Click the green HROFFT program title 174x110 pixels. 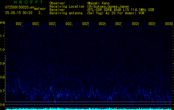[28, 2]
